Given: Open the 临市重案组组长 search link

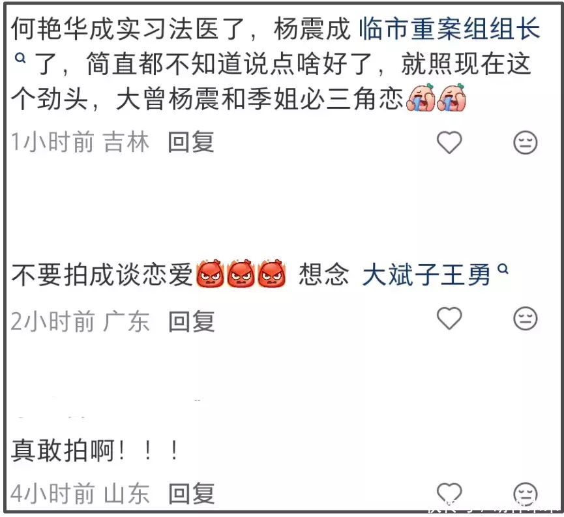Looking at the screenshot, I should pos(449,29).
